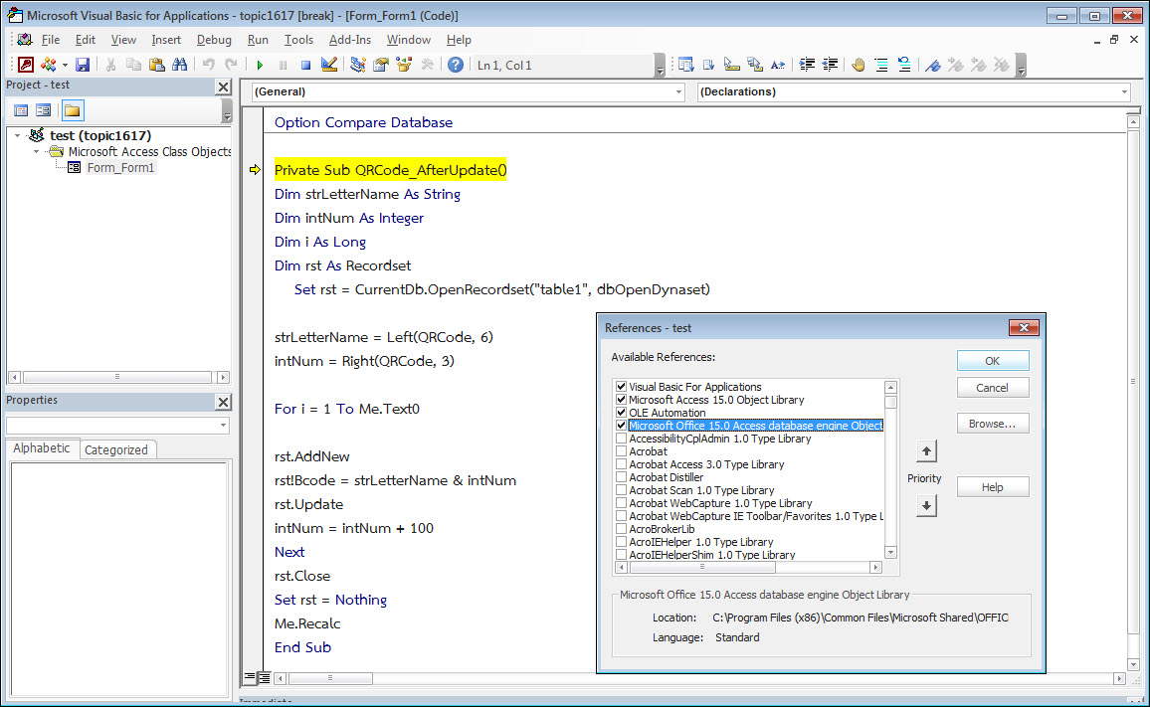Open Project panel toolbar options arrow

[x=227, y=111]
